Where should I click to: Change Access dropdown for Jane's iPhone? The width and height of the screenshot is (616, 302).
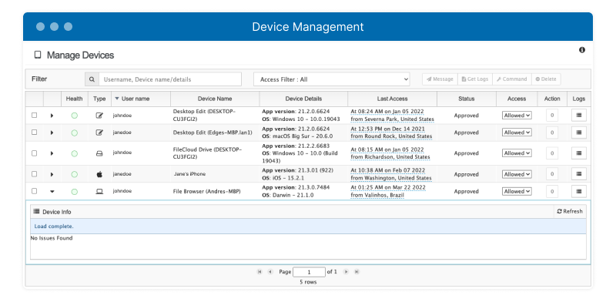pyautogui.click(x=517, y=174)
